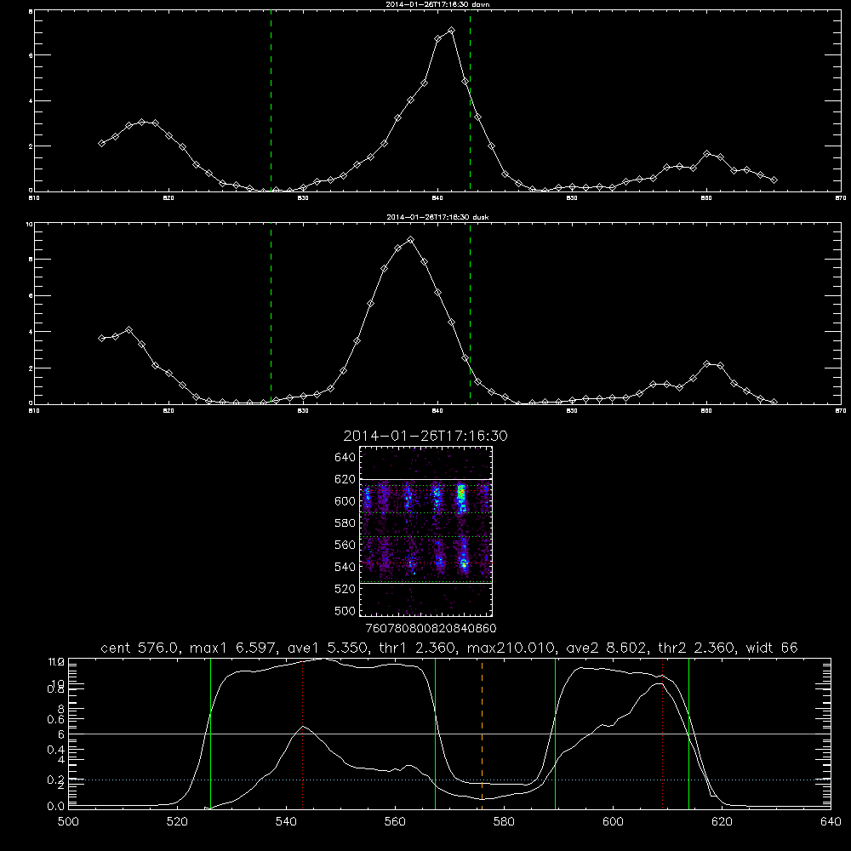851x851 pixels.
Task: Click the 640 label on bottom plot x-axis
Action: [831, 822]
